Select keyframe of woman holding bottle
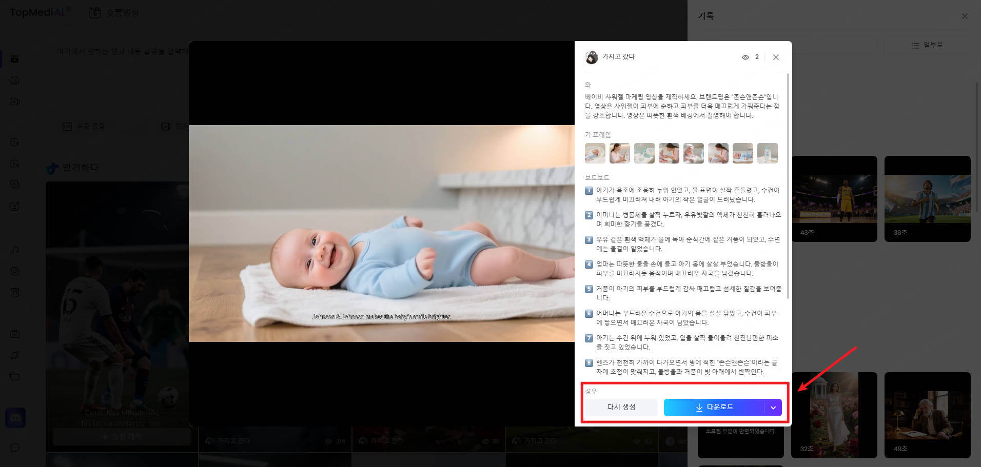Viewport: 981px width, 467px height. 620,153
